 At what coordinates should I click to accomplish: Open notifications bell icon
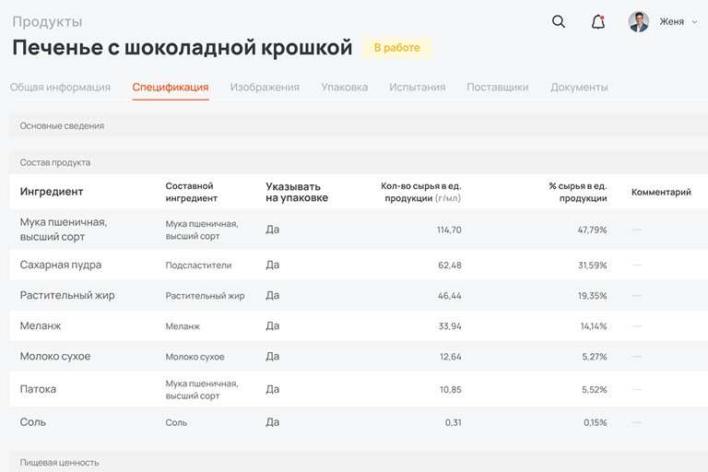click(x=598, y=22)
